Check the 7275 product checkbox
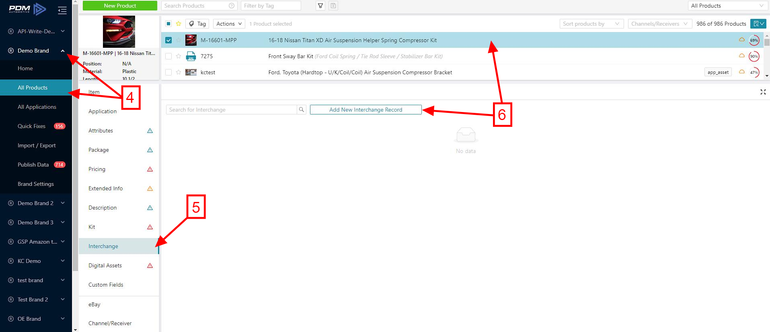The width and height of the screenshot is (770, 332). click(x=168, y=56)
